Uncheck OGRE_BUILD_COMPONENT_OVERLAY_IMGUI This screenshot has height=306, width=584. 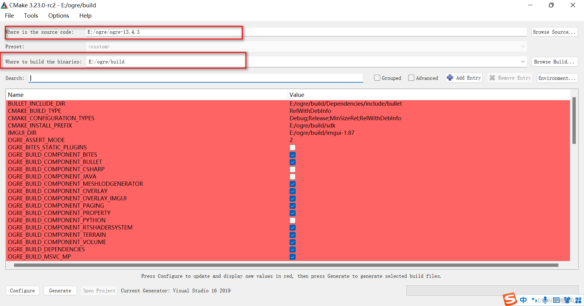293,199
